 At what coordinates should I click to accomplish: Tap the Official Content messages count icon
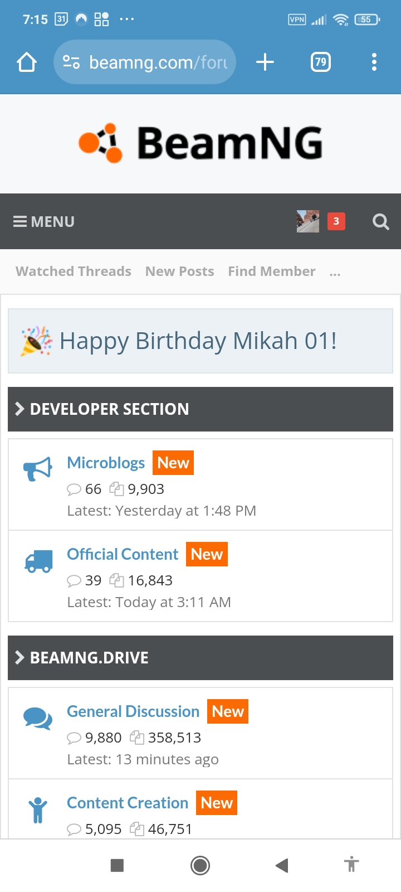coord(116,581)
